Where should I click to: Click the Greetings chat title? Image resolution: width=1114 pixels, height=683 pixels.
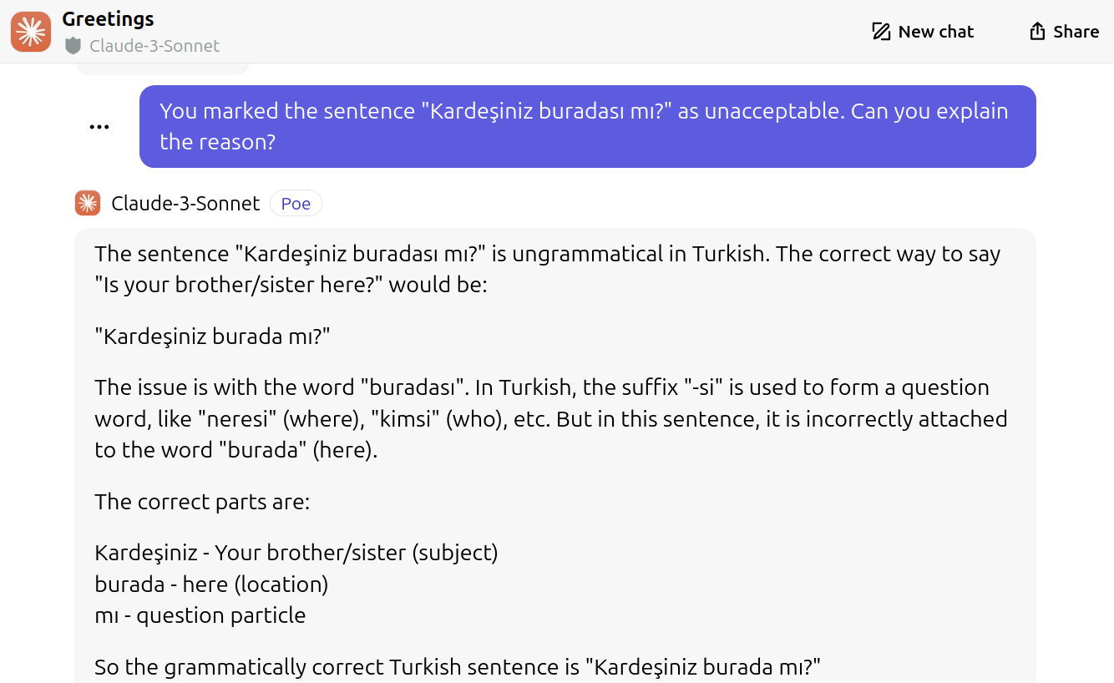click(x=108, y=19)
